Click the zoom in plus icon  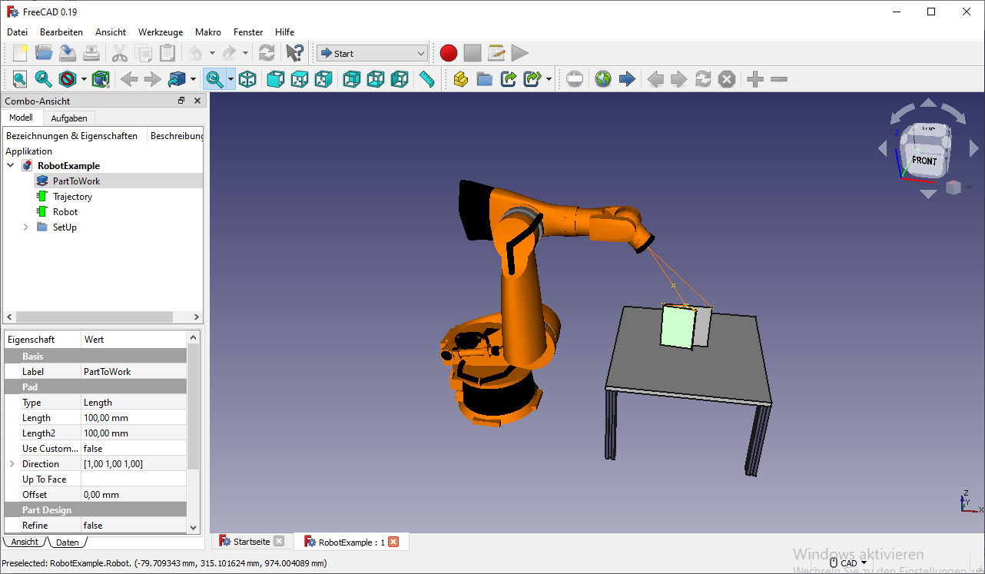click(755, 79)
